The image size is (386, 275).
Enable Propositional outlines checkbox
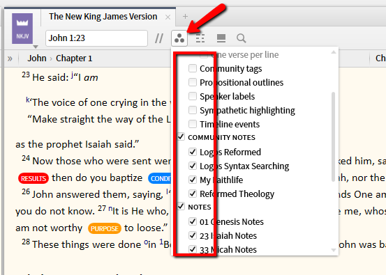click(x=193, y=82)
